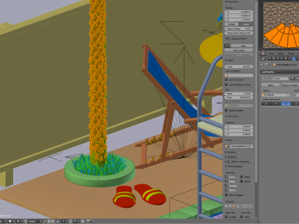
Task: Expand the Display panel
Action: pyautogui.click(x=226, y=152)
